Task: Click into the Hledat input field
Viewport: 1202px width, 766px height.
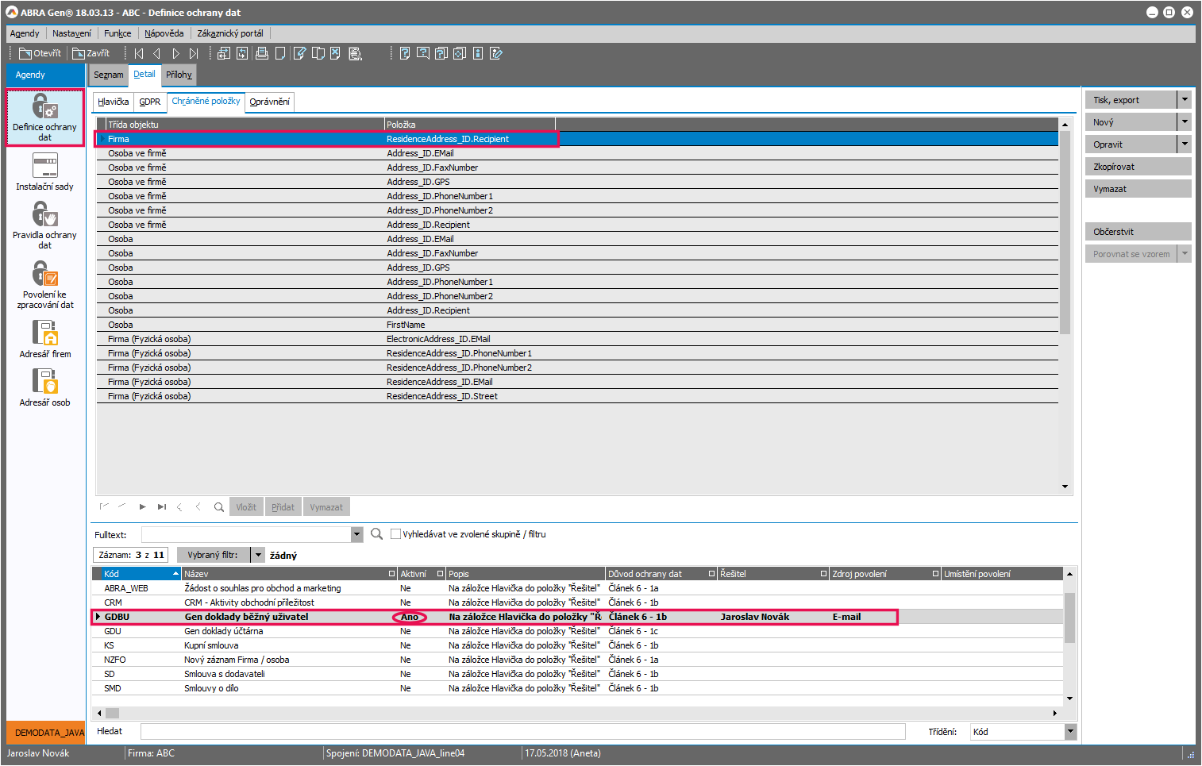Action: (x=522, y=732)
